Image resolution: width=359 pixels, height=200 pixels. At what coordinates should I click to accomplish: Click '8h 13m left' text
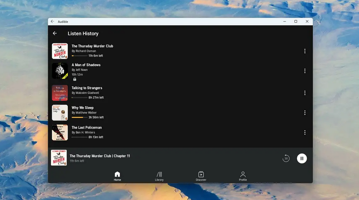click(x=96, y=137)
